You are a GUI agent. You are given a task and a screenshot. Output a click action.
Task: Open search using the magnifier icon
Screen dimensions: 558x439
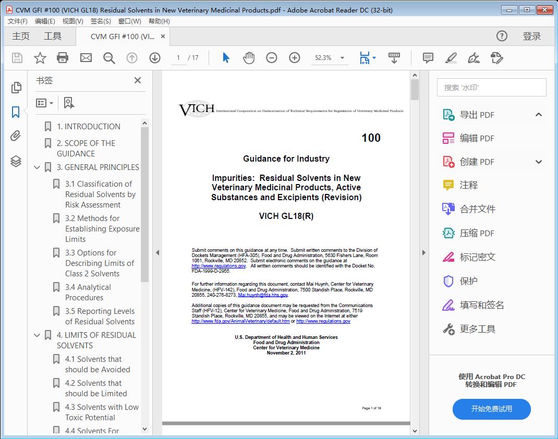pos(108,58)
